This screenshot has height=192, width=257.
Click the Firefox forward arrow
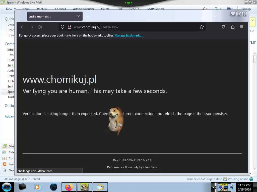(32, 27)
